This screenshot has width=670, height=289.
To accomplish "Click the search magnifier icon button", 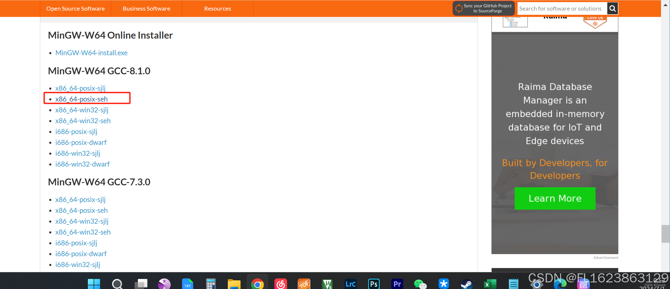I will [x=612, y=8].
